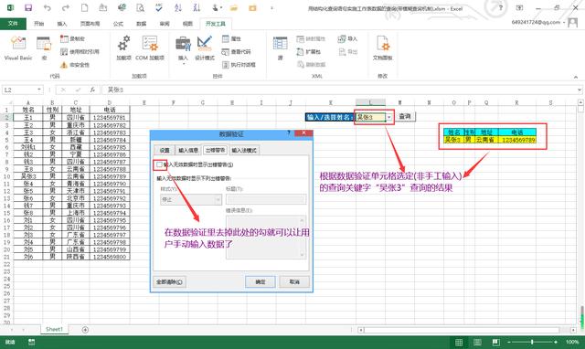Click 属性 properties in controls group
The height and width of the screenshot is (349, 585).
click(231, 38)
